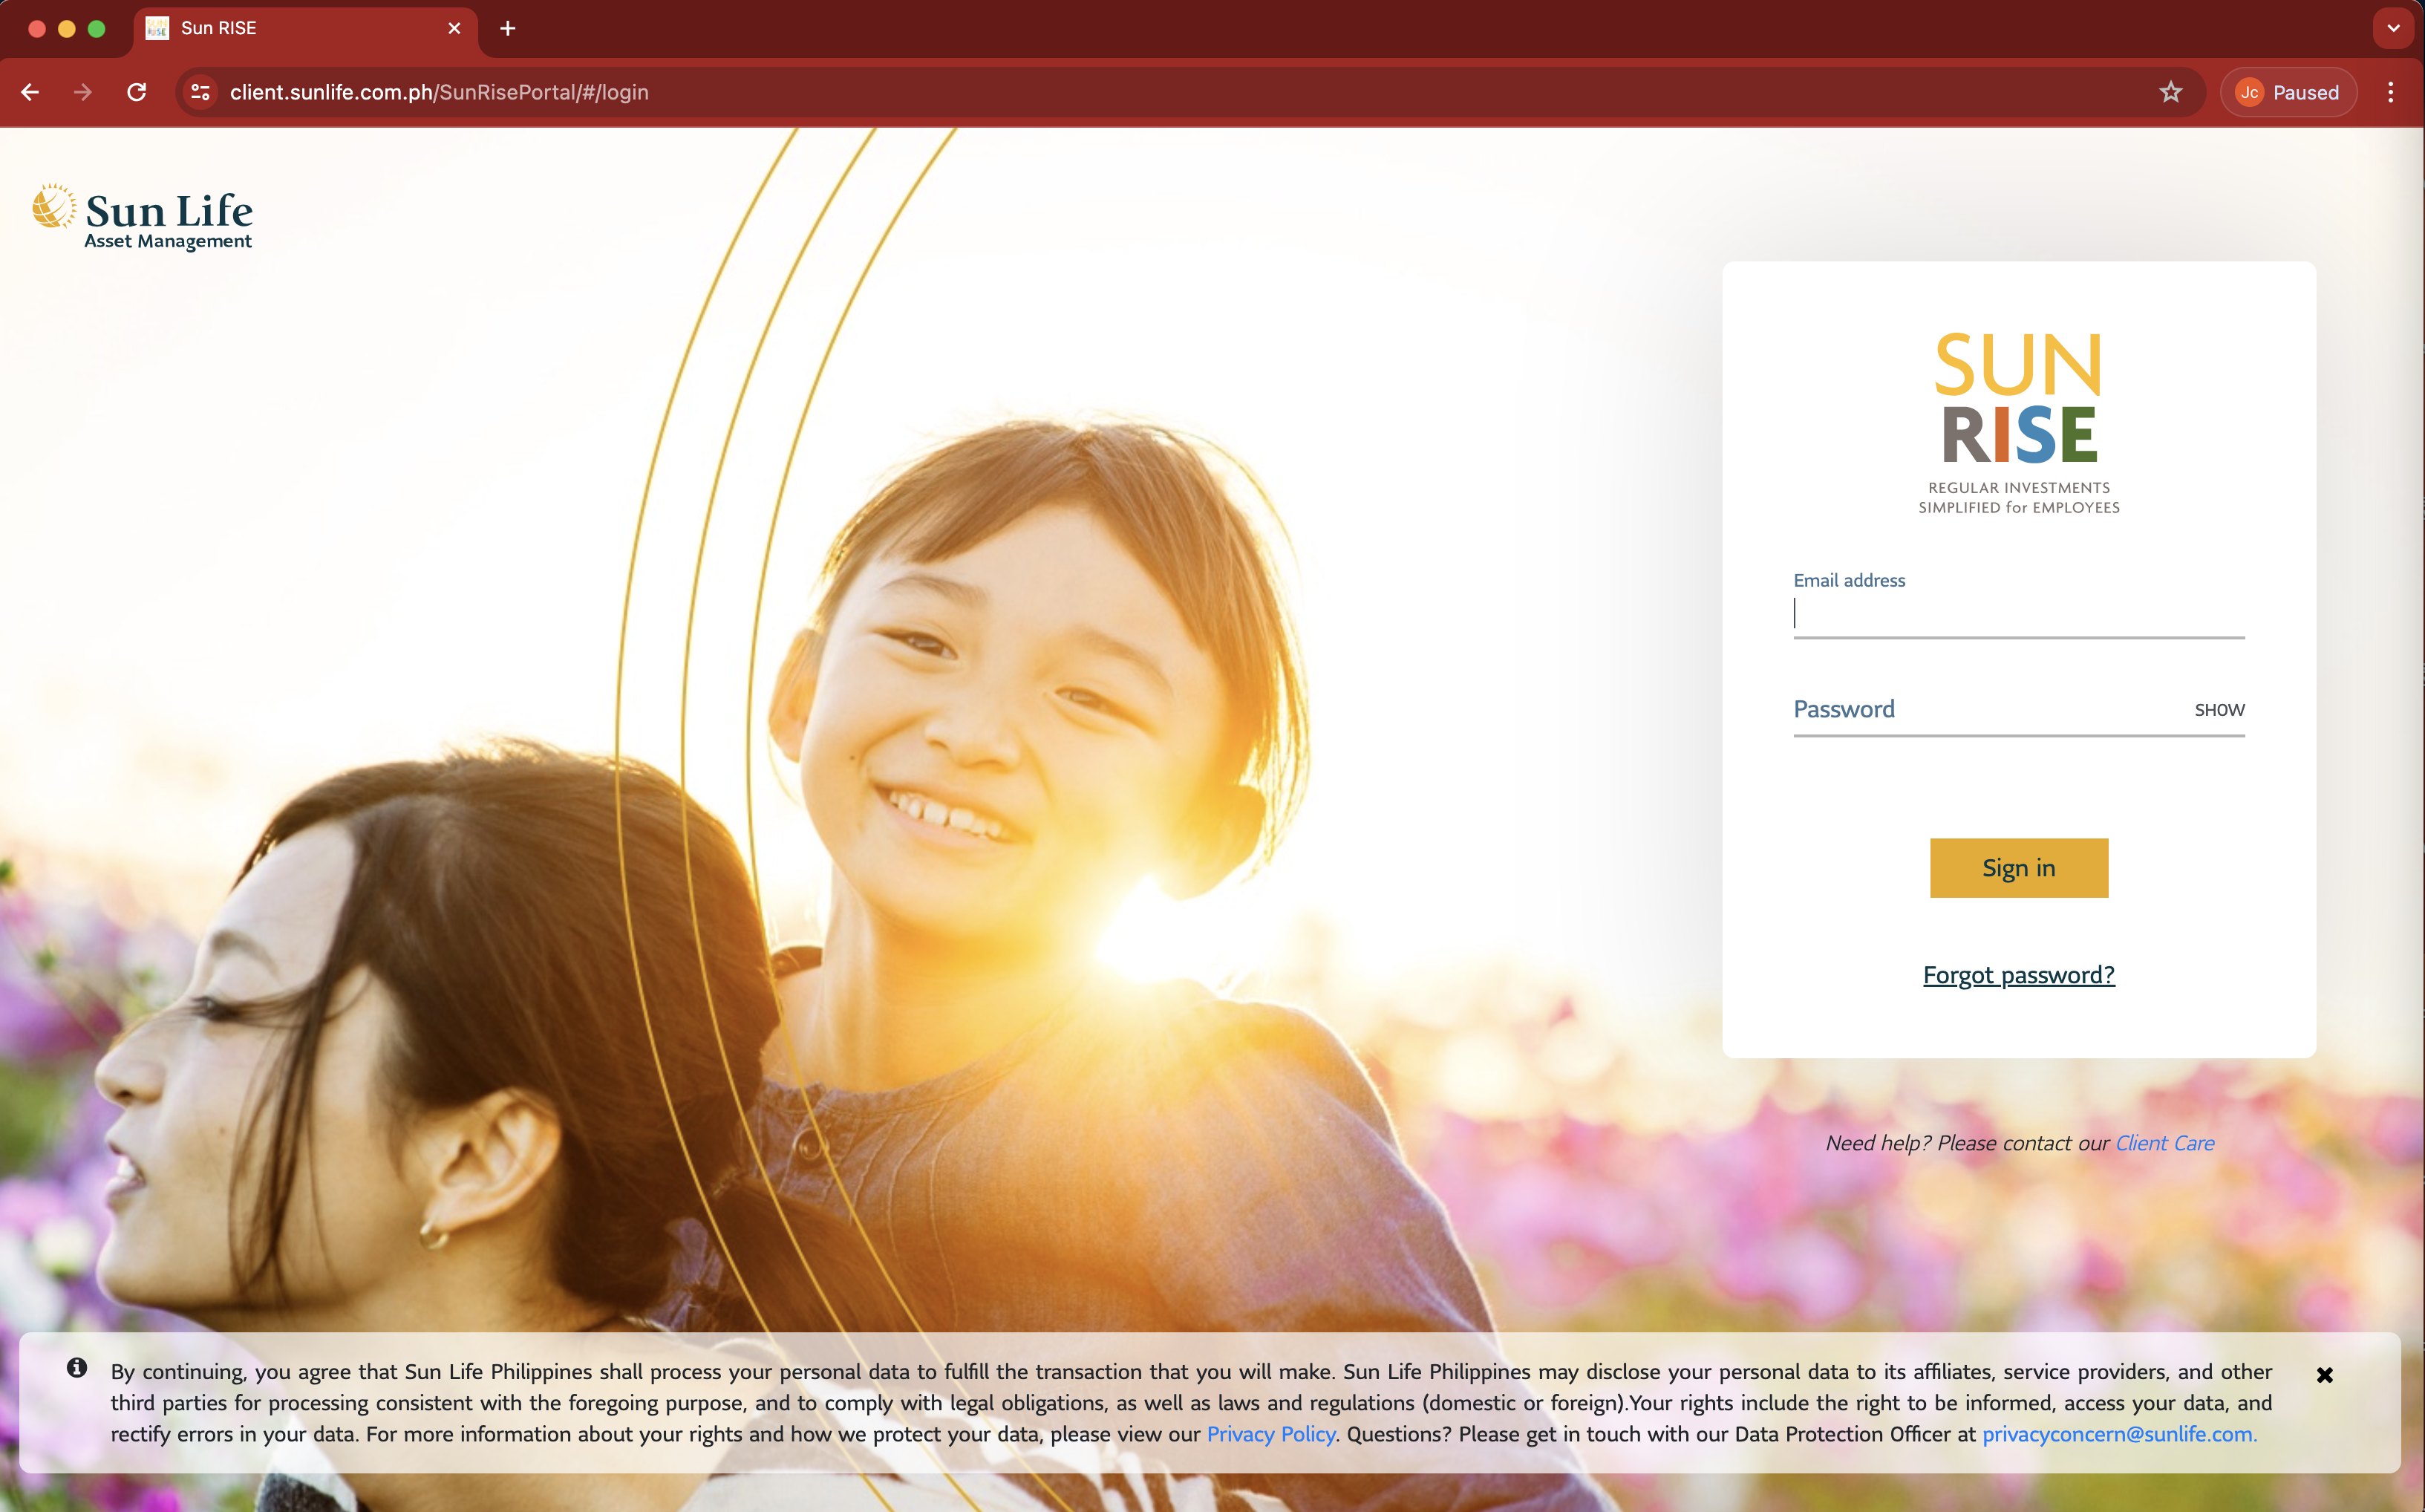Open the Chrome three-dot menu
The width and height of the screenshot is (2425, 1512).
tap(2390, 92)
